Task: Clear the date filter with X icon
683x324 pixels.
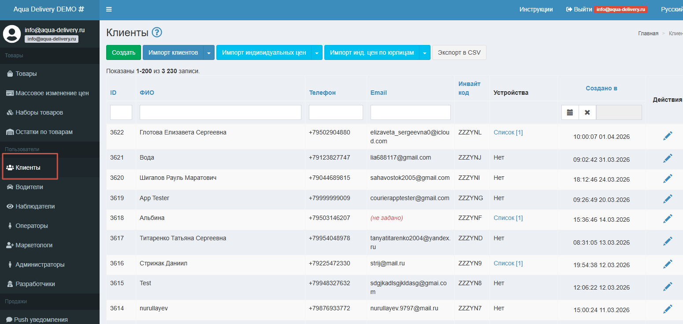Action: click(587, 112)
